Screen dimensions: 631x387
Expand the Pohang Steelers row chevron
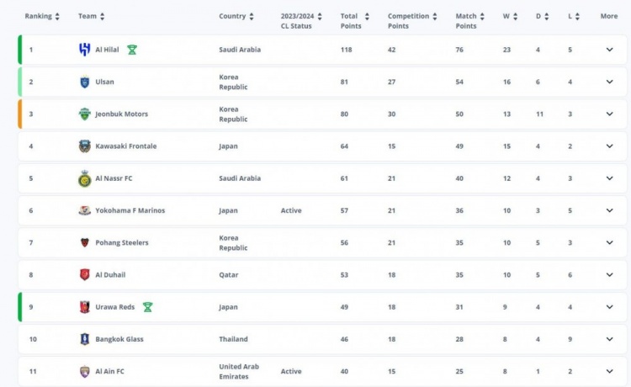(x=609, y=243)
